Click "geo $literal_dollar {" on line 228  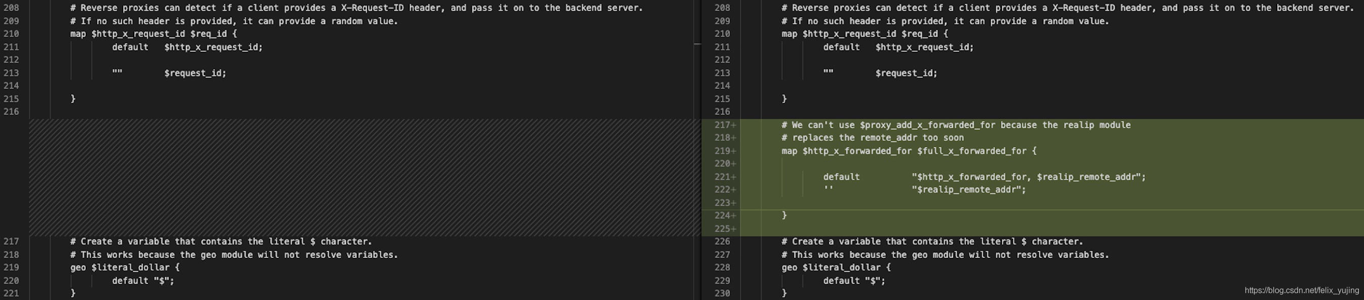[x=836, y=267]
